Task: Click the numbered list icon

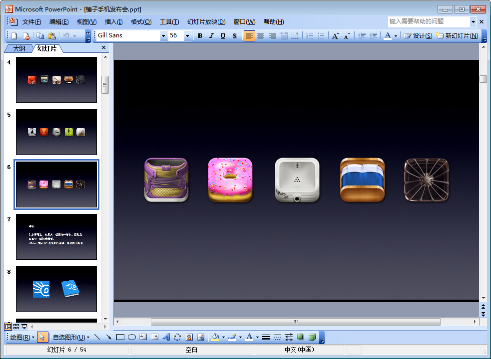Action: tap(310, 35)
